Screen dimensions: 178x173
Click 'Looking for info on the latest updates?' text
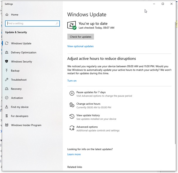pos(90,149)
